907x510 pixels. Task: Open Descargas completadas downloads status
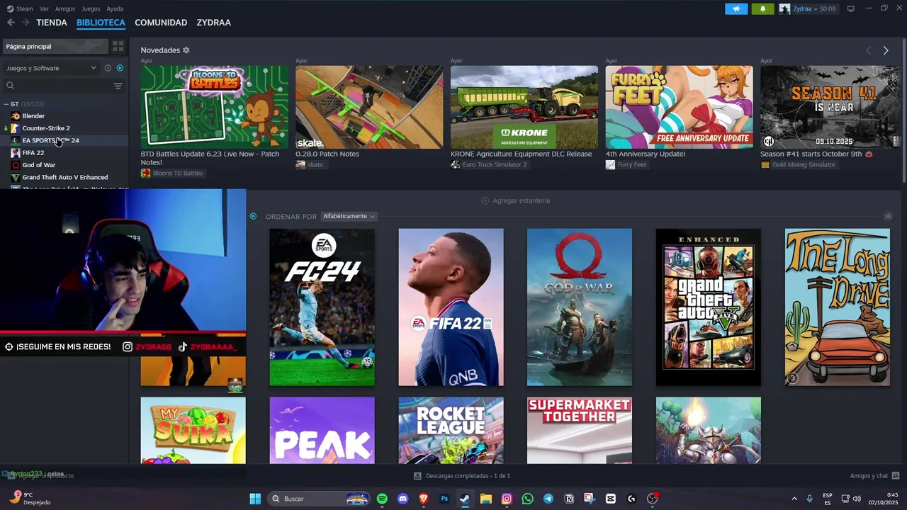[462, 476]
